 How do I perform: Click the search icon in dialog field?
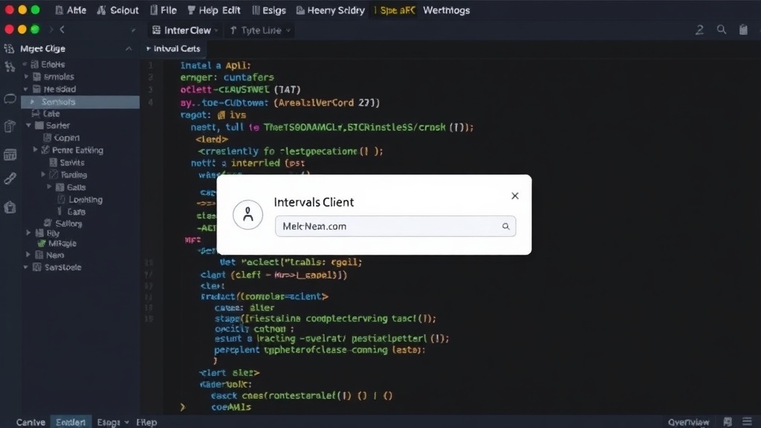pyautogui.click(x=505, y=226)
